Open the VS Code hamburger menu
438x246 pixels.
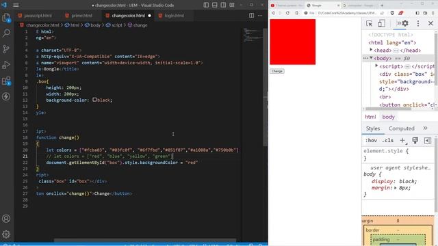pyautogui.click(x=16, y=5)
